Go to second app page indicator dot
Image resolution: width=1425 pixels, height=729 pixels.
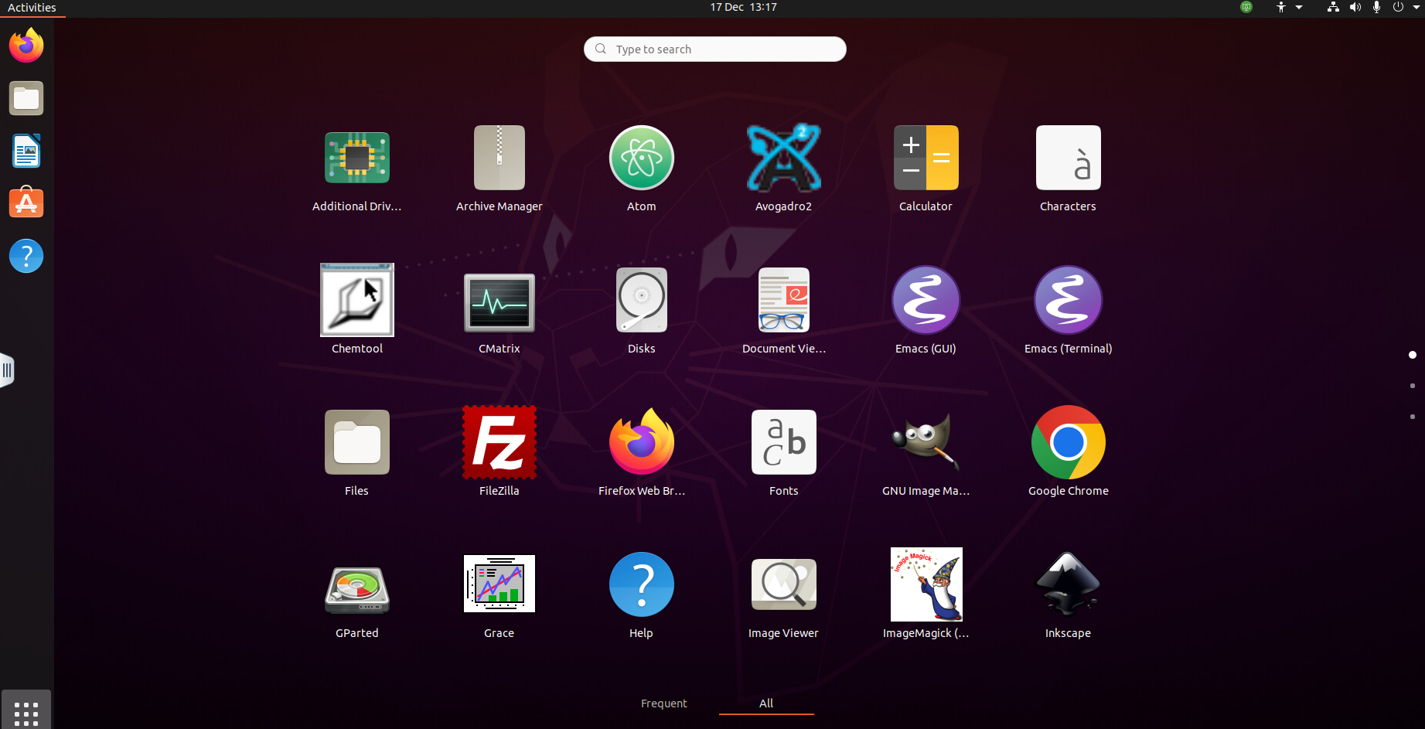coord(1412,386)
